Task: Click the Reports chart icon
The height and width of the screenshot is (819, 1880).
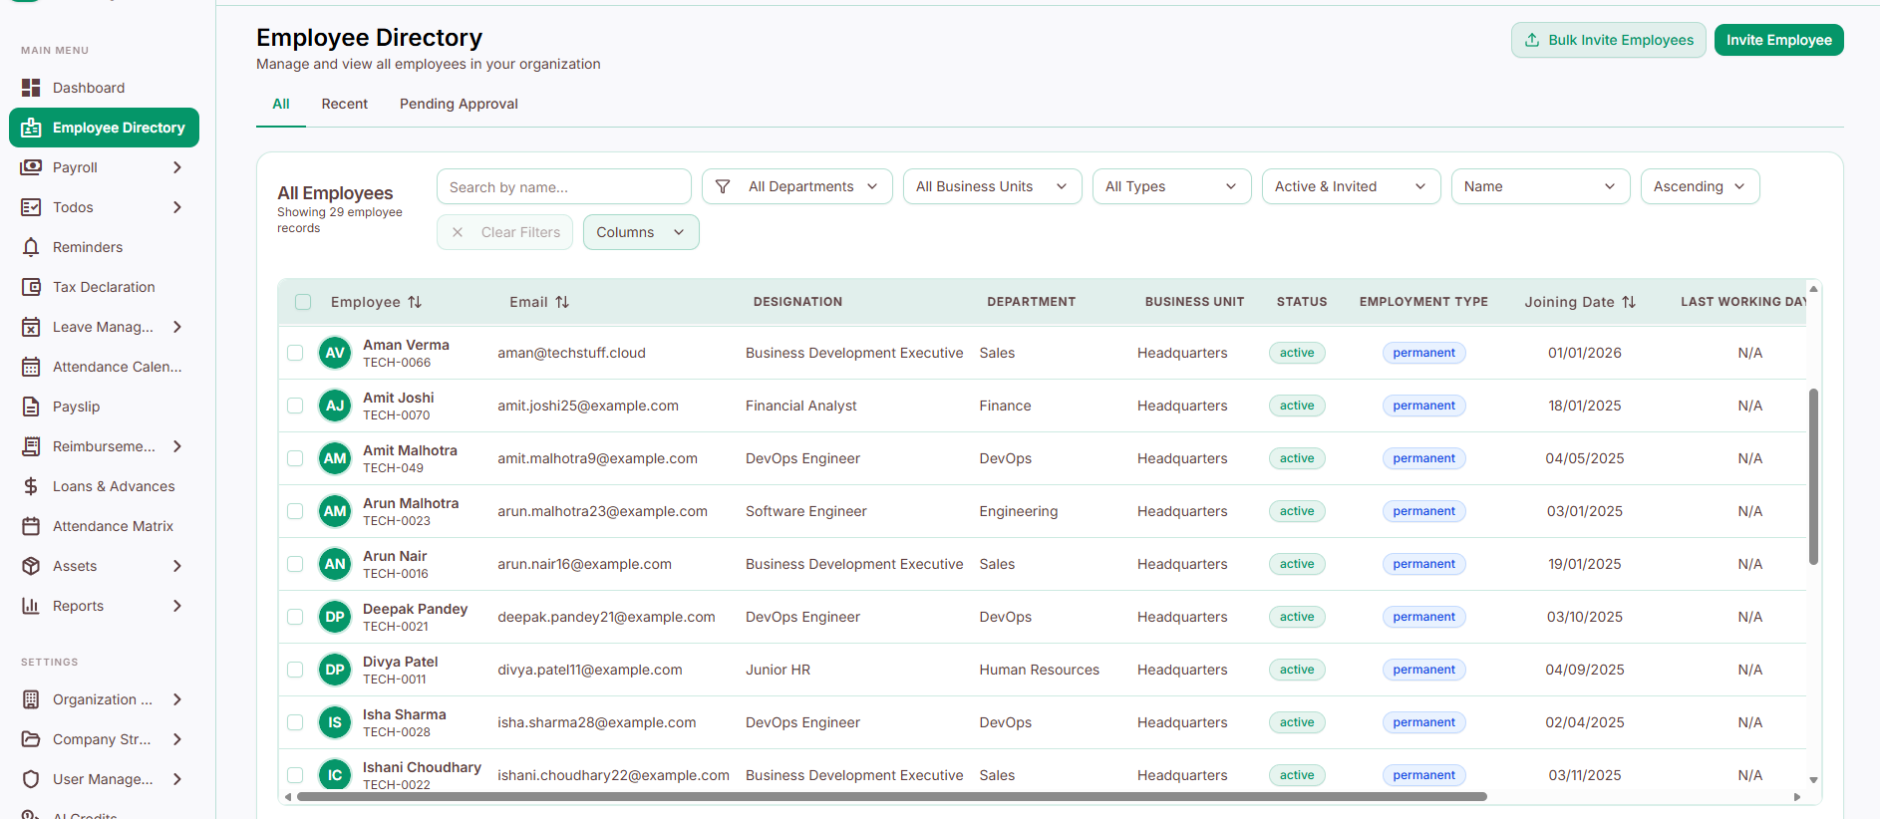Action: [x=31, y=606]
